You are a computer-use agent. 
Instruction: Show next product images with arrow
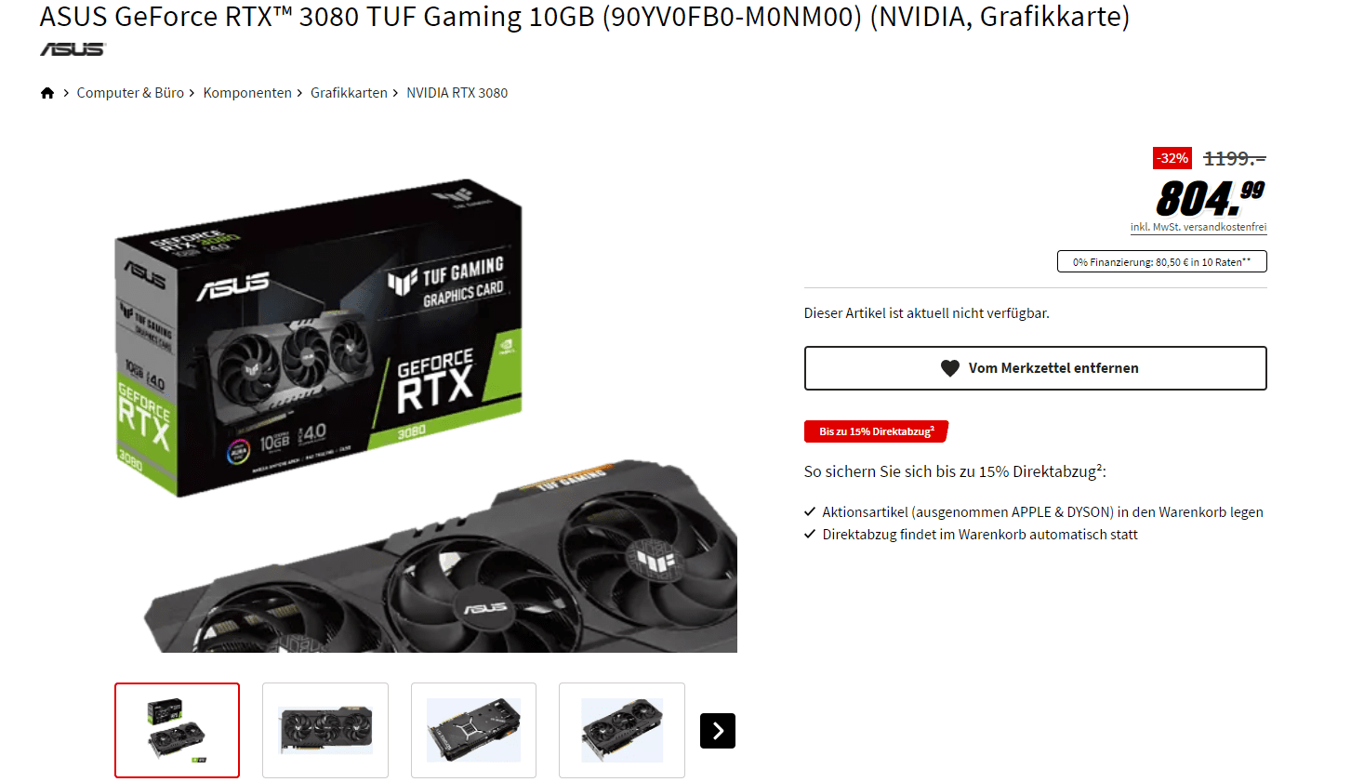point(718,731)
